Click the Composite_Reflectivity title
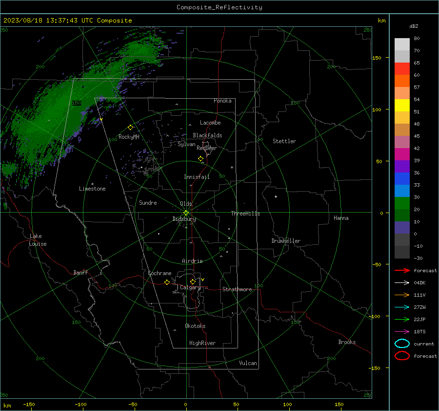The width and height of the screenshot is (439, 411). 219,7
